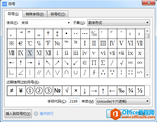The width and height of the screenshot is (157, 122).
Task: Choose the degree Fahrenheit symbol
Action: (48, 43)
